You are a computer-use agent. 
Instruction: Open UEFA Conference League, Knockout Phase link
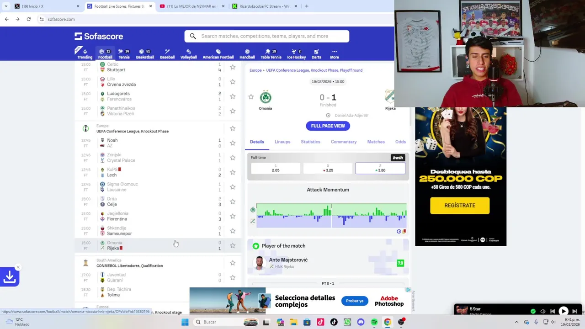133,131
